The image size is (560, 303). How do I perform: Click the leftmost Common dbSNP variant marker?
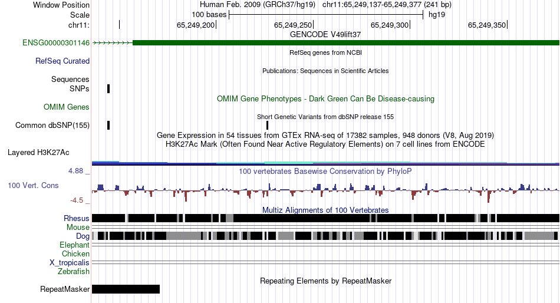108,126
